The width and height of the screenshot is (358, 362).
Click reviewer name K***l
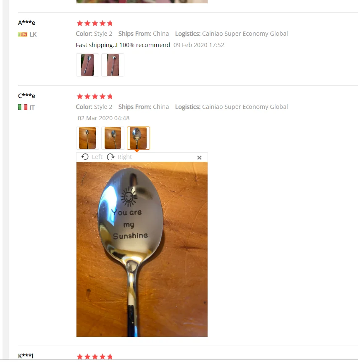click(x=26, y=356)
